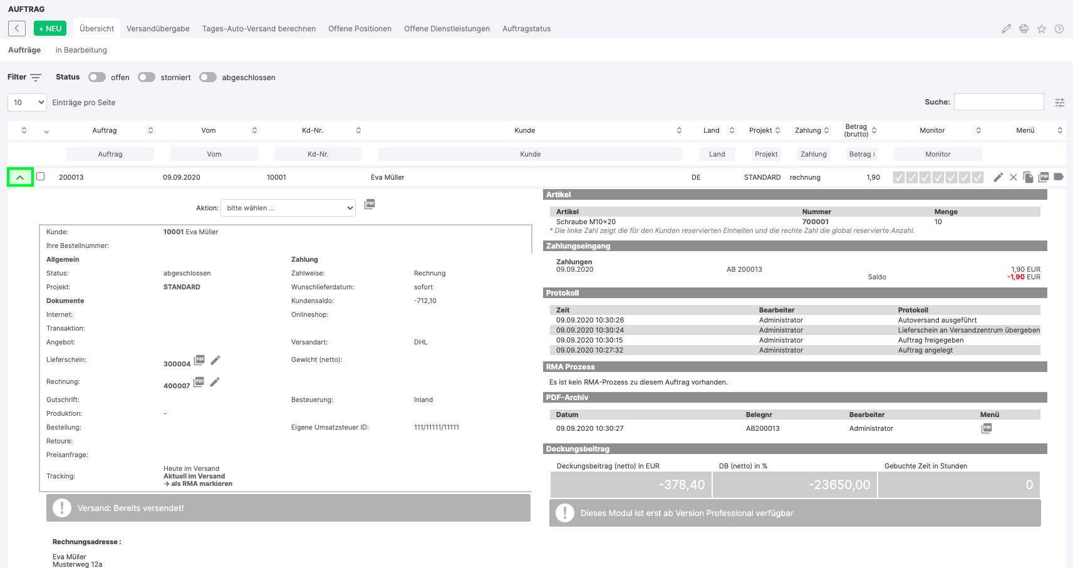
Task: Enable the 'storniert' status switch
Action: (147, 77)
